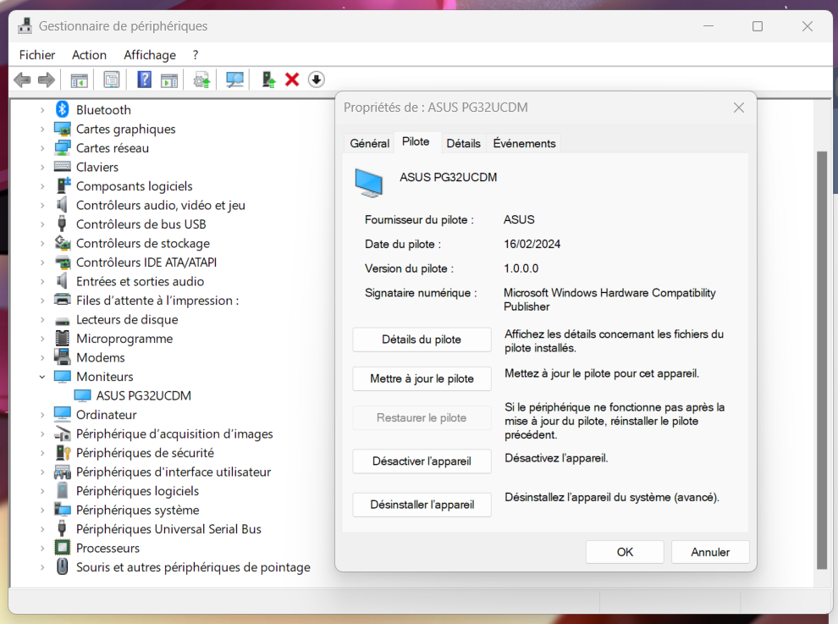Click the Détails du pilote button
Screen dimensions: 838x624
[422, 340]
